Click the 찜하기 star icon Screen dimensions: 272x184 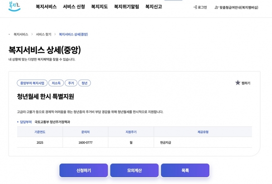[x=238, y=83]
